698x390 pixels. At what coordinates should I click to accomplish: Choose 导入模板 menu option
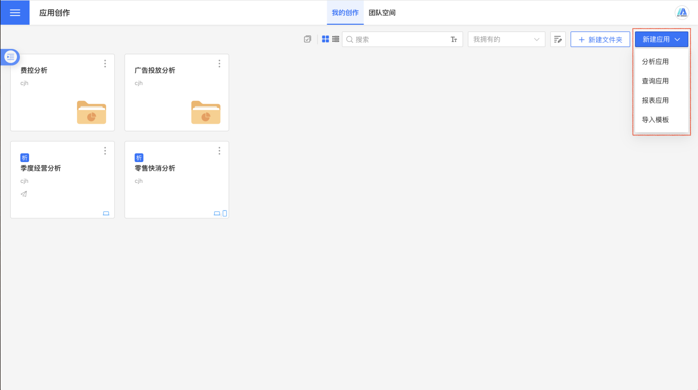[x=655, y=120]
